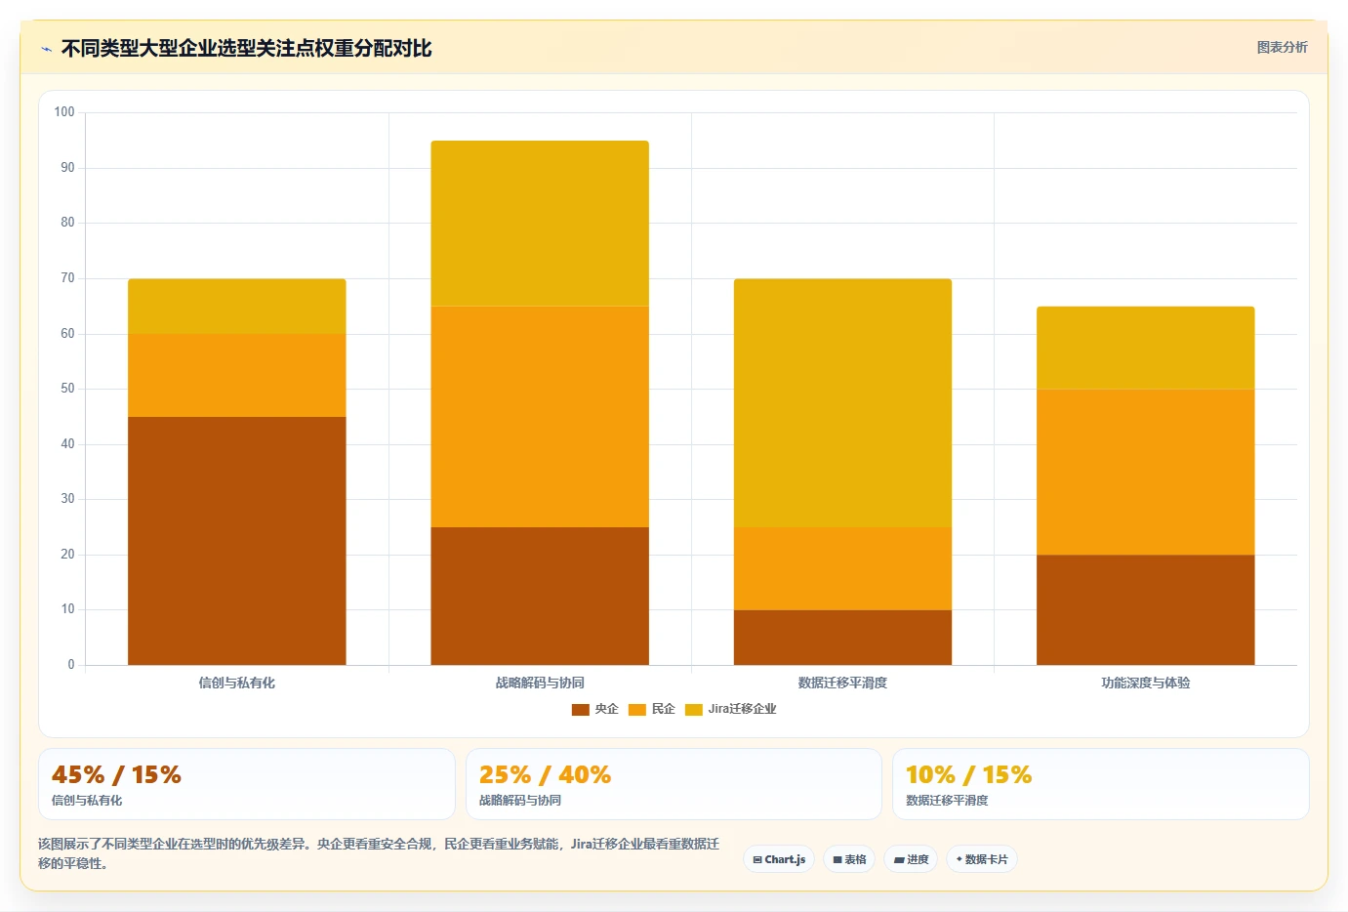1348x912 pixels.
Task: Select the 进度 tag
Action: point(912,859)
